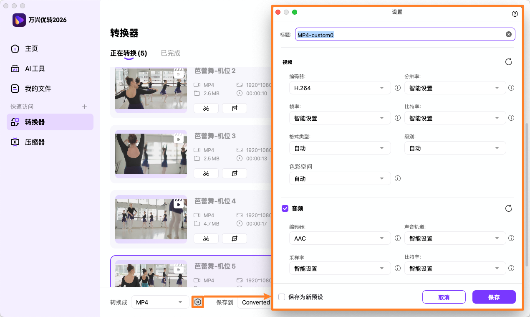Clear the 标题 text using the X icon
530x317 pixels.
click(508, 34)
